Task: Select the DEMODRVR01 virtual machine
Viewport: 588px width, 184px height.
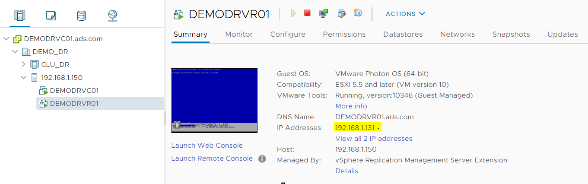Action: (74, 104)
